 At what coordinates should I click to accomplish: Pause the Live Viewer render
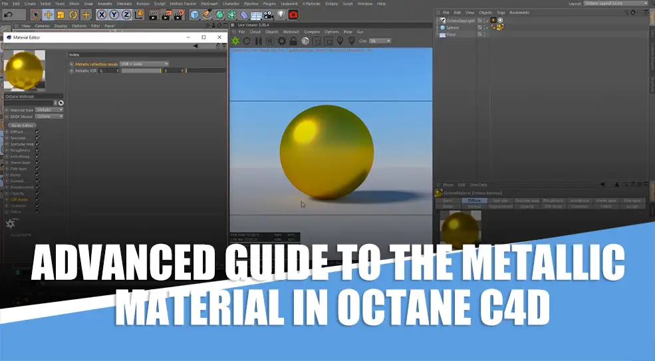tap(259, 41)
